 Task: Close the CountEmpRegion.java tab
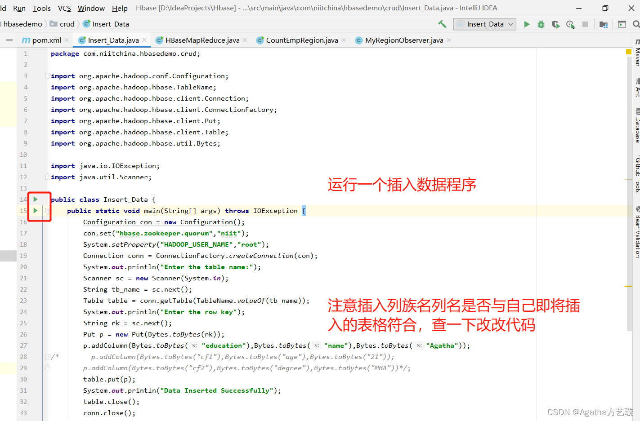tap(344, 40)
